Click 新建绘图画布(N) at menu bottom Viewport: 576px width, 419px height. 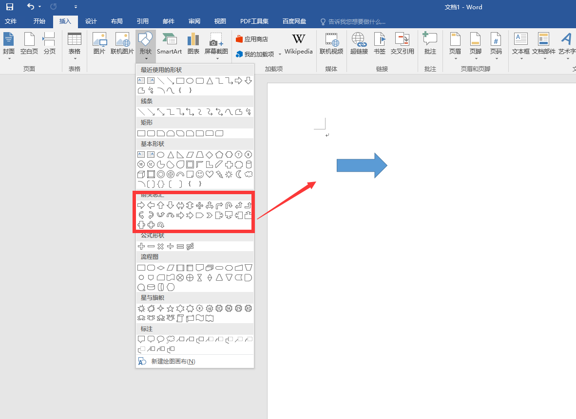[x=173, y=362]
